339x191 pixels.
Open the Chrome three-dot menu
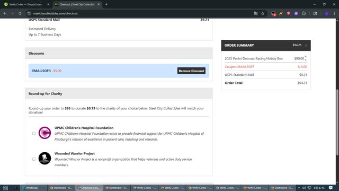click(334, 13)
